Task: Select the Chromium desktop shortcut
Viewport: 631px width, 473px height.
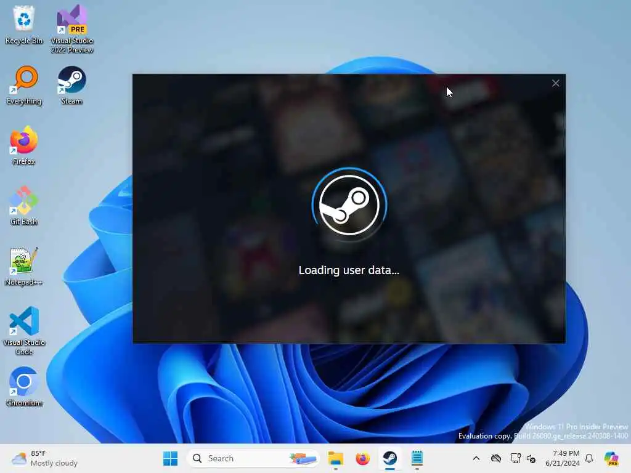Action: coord(24,387)
